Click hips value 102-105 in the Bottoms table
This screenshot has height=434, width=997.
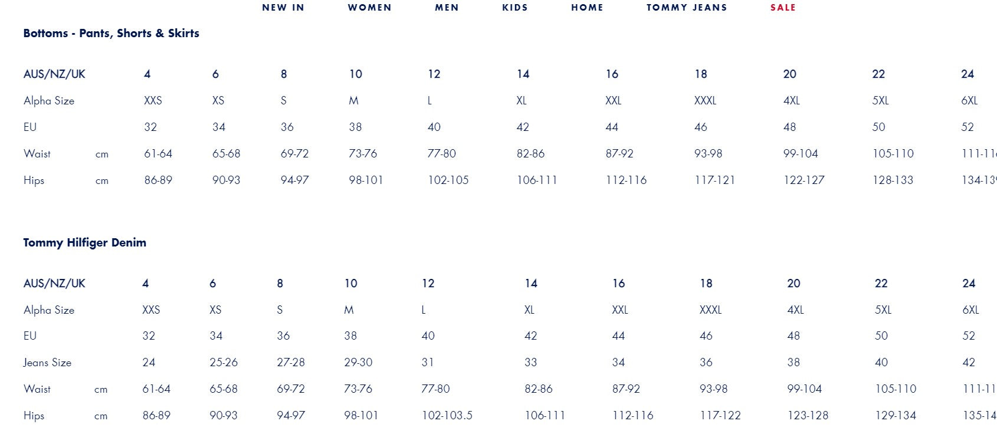click(x=448, y=180)
